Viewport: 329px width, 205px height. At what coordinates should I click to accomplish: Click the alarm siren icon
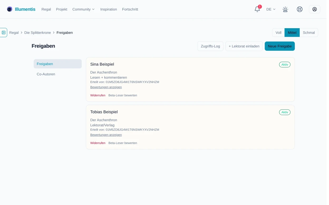click(285, 9)
